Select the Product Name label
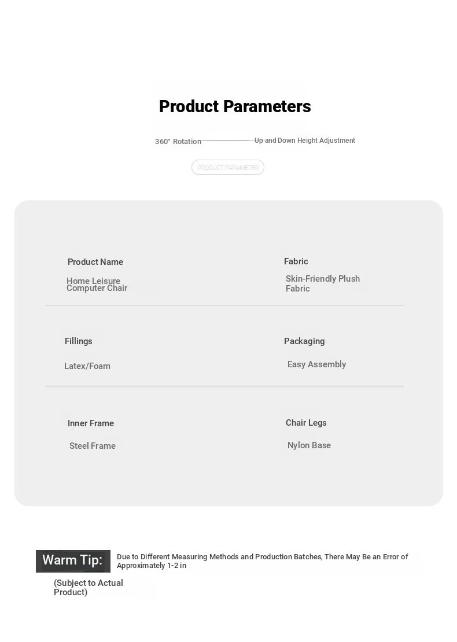The height and width of the screenshot is (642, 457). click(x=95, y=262)
